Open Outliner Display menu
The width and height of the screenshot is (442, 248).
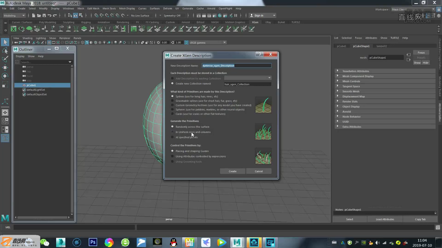point(20,56)
